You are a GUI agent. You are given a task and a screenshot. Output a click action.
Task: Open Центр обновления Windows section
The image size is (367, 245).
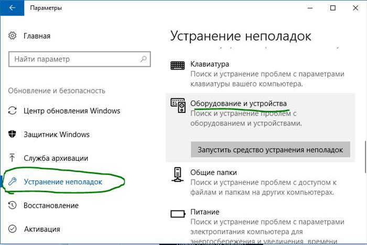(x=72, y=111)
